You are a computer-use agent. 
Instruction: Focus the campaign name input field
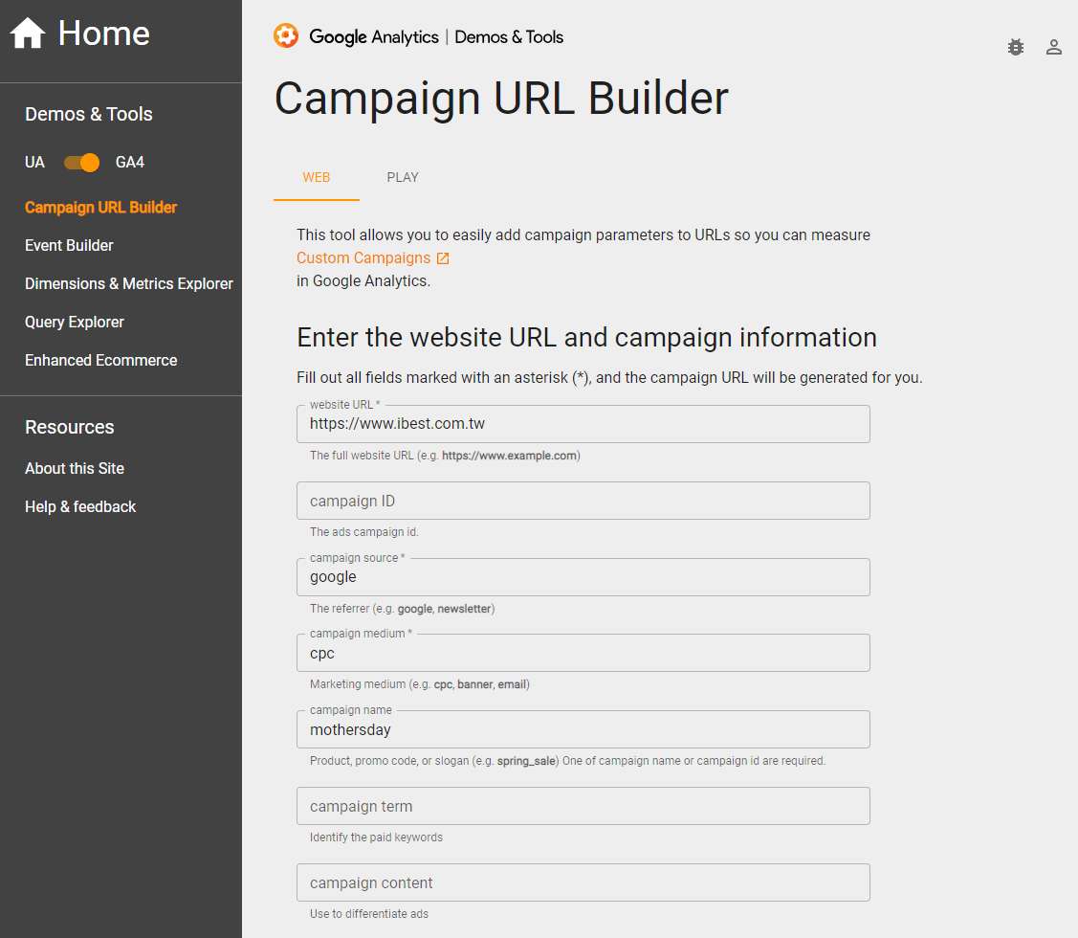(583, 729)
